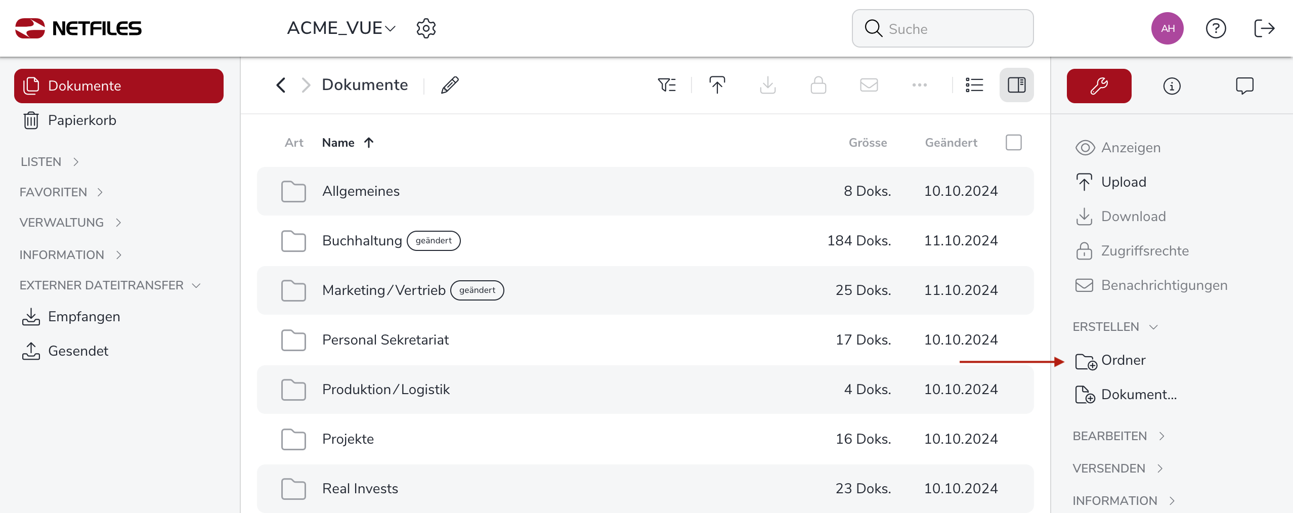Click the logout icon in the header
1293x513 pixels.
(1264, 28)
